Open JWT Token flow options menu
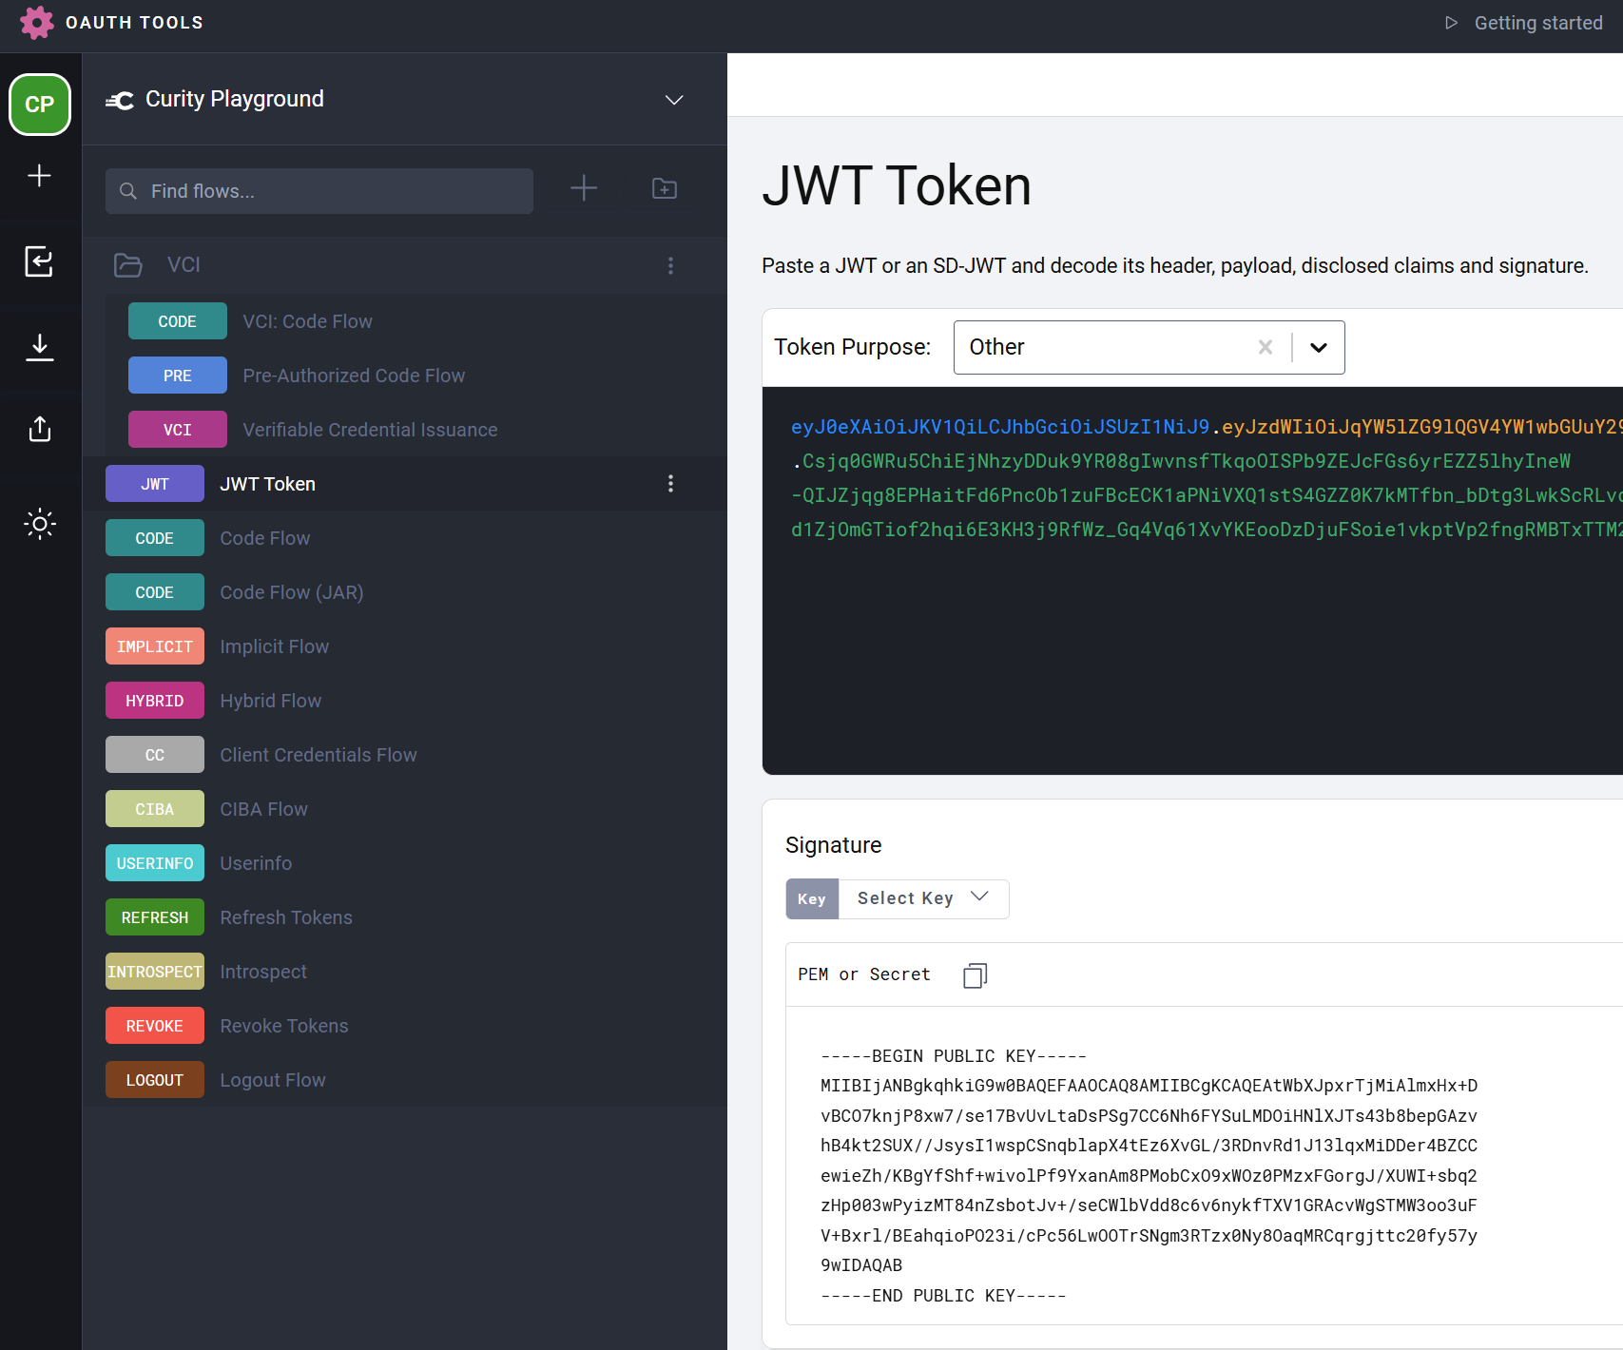1623x1350 pixels. point(670,484)
